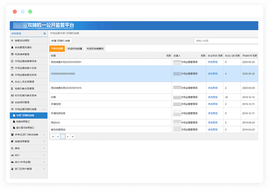This screenshot has height=189, width=269.
Task: Click the magnifier icon next to 查询
Action: pos(12,148)
